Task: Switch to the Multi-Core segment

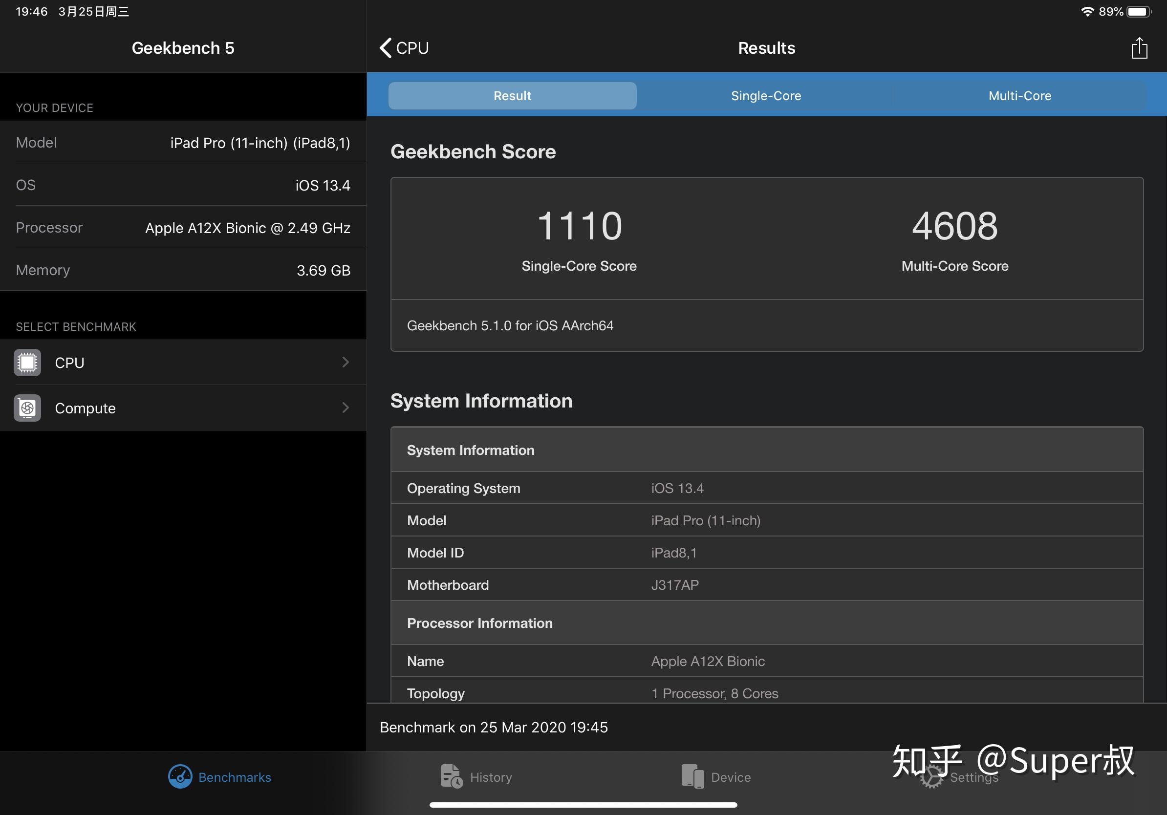Action: (x=1019, y=96)
